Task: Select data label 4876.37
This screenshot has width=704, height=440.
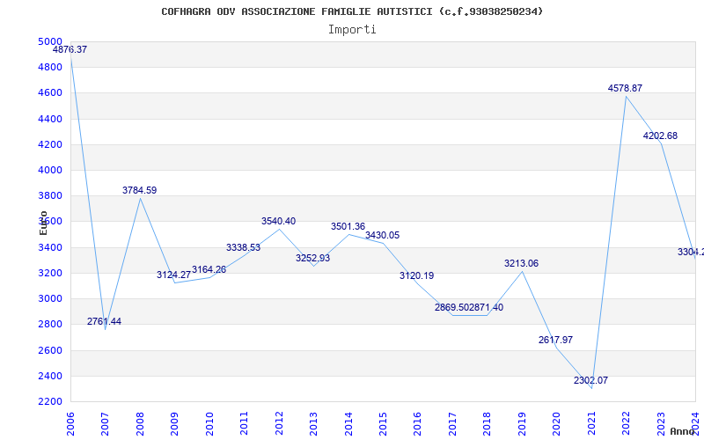Action: [70, 50]
